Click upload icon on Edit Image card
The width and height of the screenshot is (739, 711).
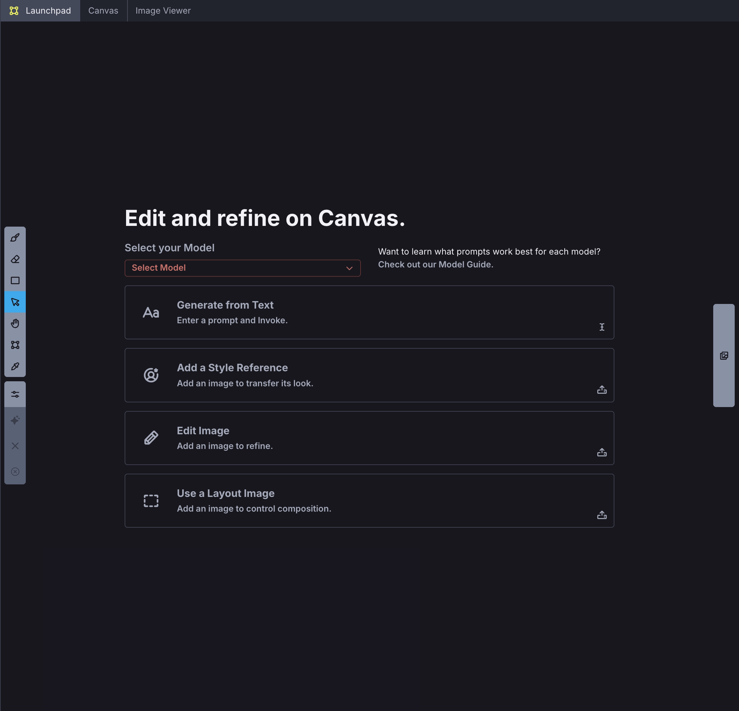click(x=602, y=452)
